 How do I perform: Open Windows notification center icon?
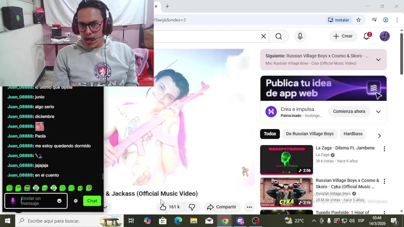(x=394, y=221)
